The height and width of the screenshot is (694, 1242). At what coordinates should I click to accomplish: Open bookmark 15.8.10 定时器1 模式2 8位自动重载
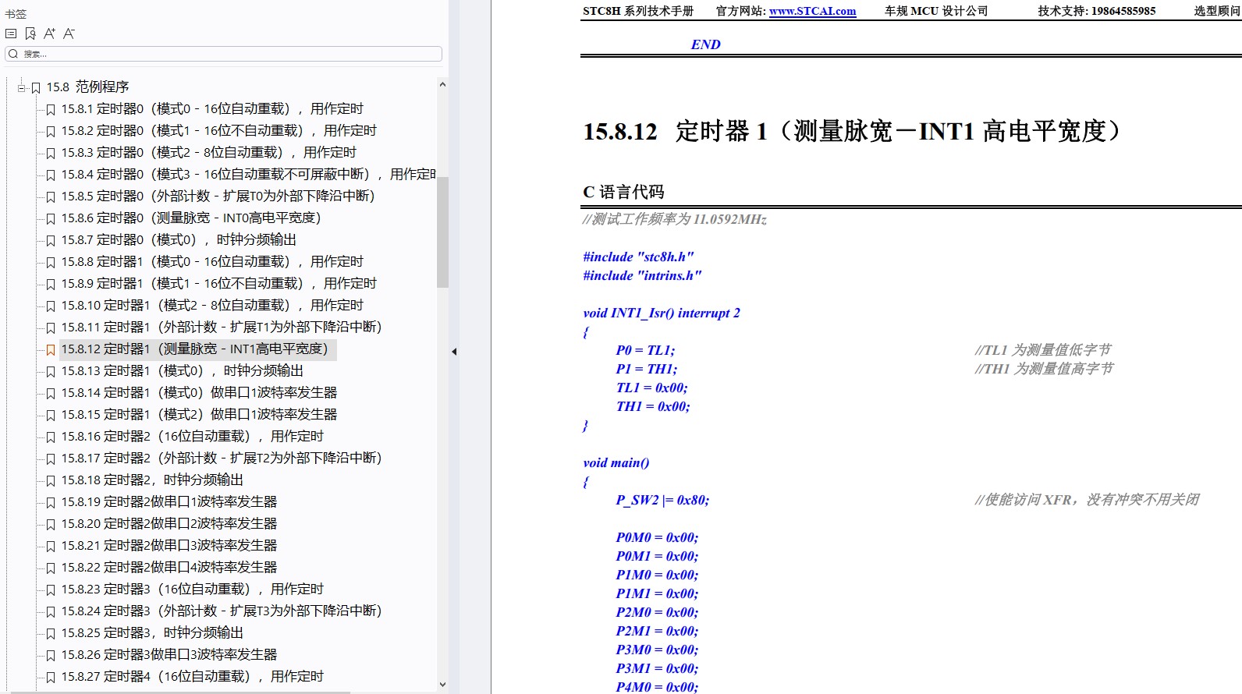[212, 305]
